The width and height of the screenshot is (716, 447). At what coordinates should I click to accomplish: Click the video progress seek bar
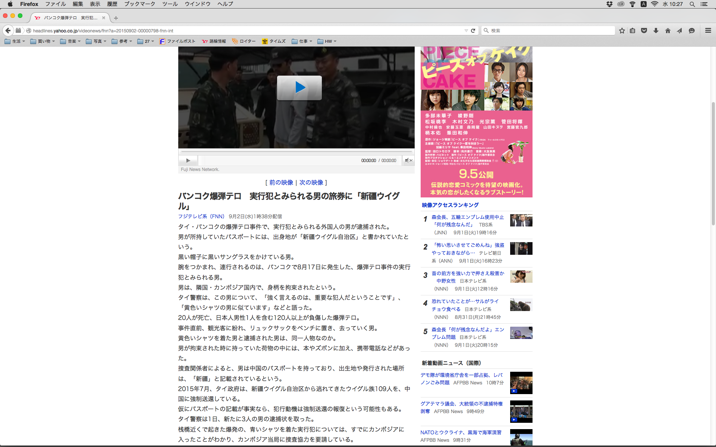[x=296, y=152]
